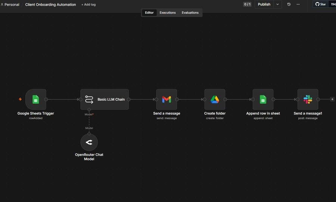The image size is (336, 202).
Task: Select the Google Sheets Trigger node icon
Action: [36, 100]
